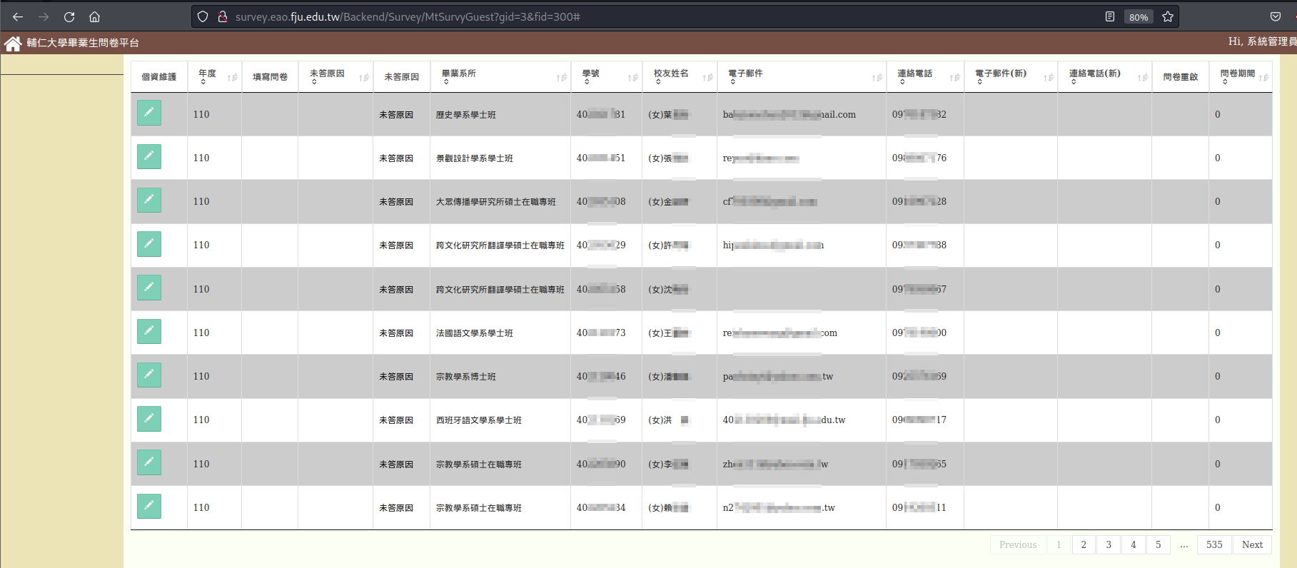Sort table by 年度 column
1297x568 pixels.
(x=214, y=76)
